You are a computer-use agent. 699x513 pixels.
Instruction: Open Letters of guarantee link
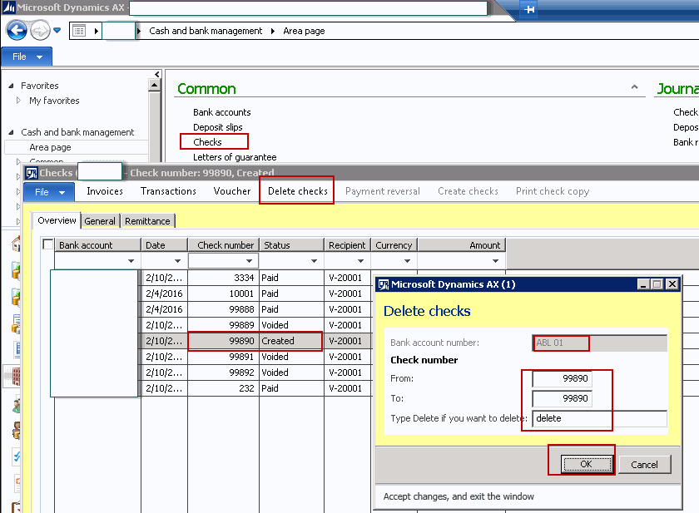(235, 157)
